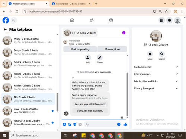This screenshot has width=186, height=139.
Task: Bookmark this page with star icon
Action: [x=166, y=11]
